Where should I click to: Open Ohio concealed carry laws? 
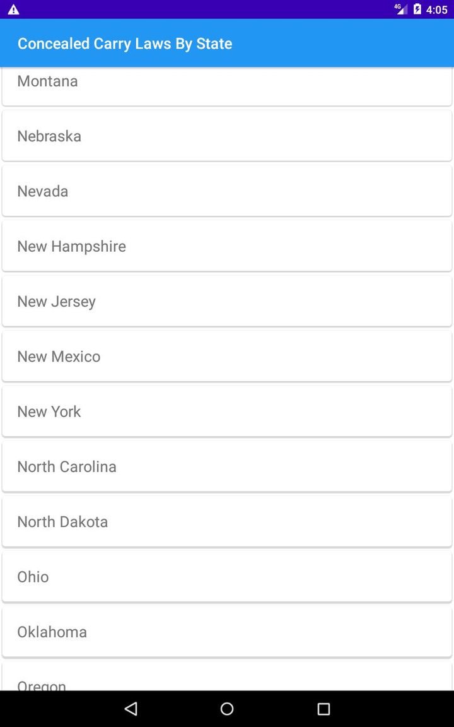tap(227, 576)
